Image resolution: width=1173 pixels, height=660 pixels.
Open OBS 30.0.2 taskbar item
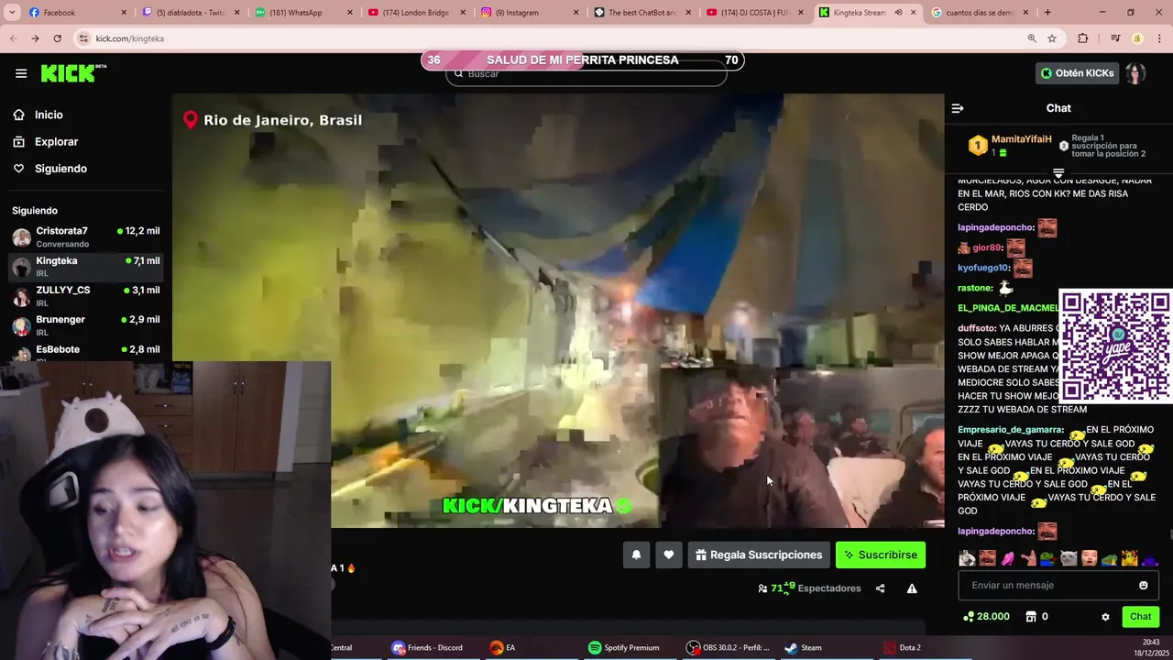click(729, 648)
